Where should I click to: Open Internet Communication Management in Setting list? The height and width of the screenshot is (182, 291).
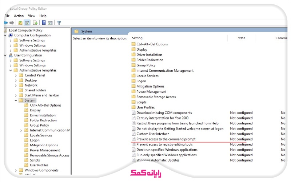tap(165, 71)
